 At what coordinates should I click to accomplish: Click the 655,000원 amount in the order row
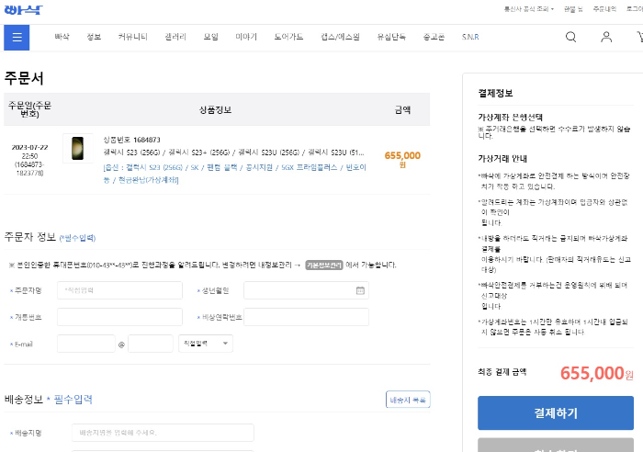[x=402, y=159]
